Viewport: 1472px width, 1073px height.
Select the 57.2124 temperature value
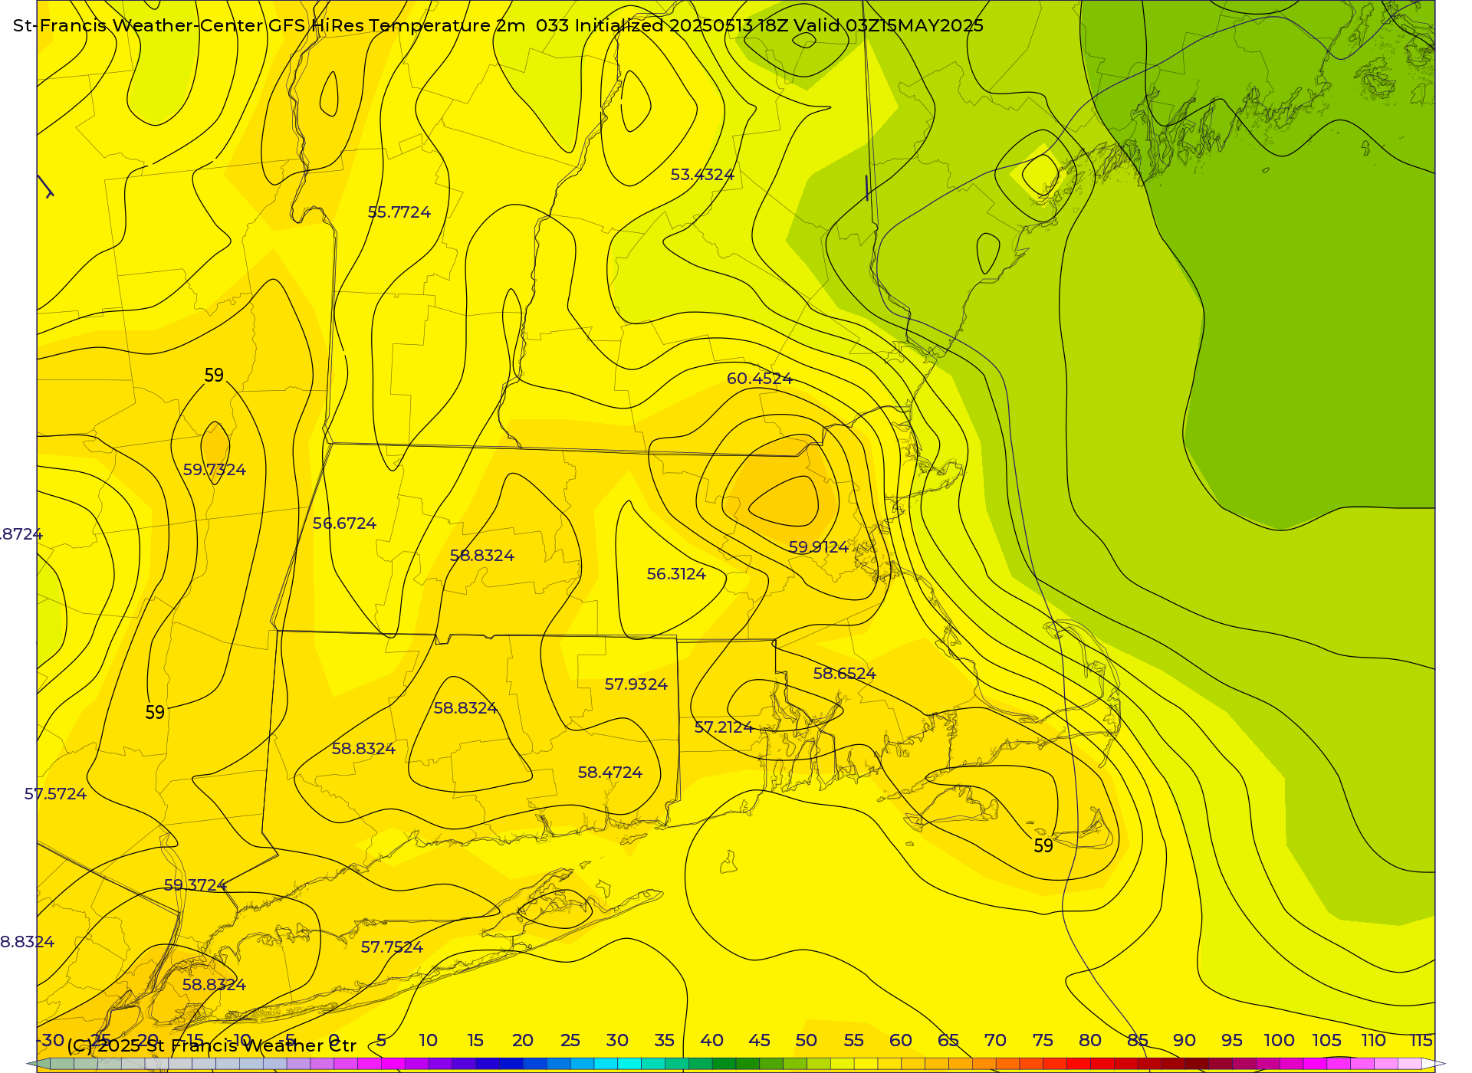(724, 727)
